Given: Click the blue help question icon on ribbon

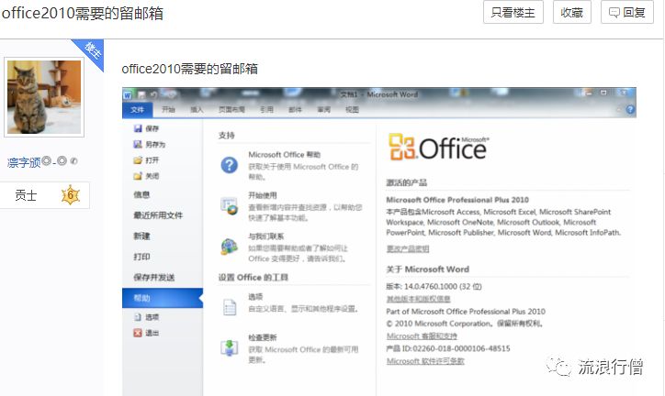Looking at the screenshot, I should click(x=630, y=110).
